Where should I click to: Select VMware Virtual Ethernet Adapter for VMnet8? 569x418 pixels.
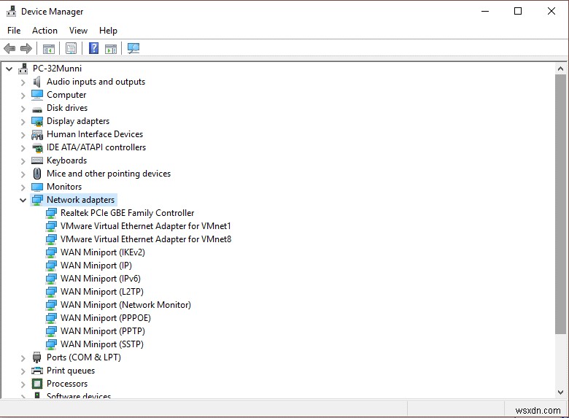click(x=146, y=239)
